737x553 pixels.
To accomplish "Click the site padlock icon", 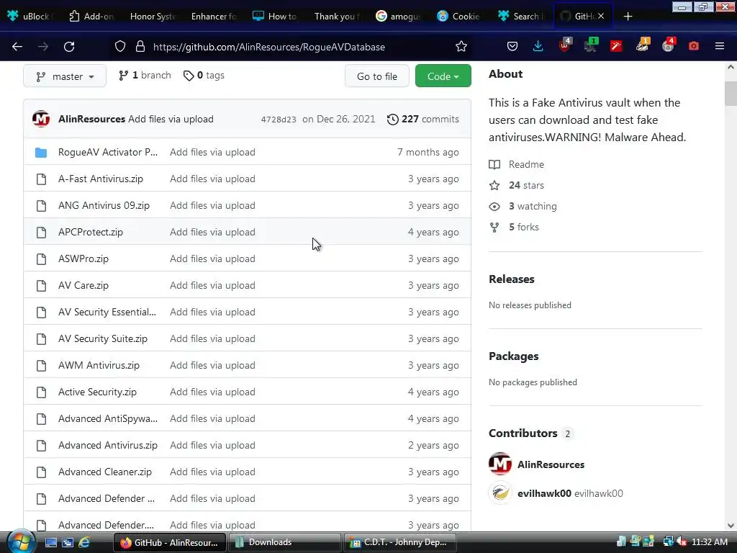I will click(x=140, y=47).
